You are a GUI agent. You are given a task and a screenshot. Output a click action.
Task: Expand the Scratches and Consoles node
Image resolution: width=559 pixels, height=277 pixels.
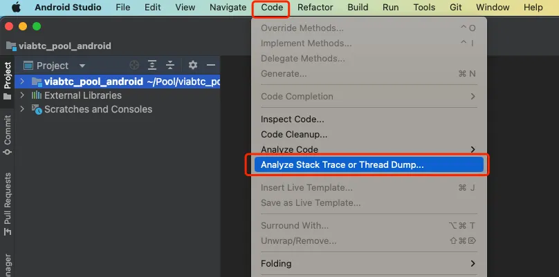click(x=22, y=109)
